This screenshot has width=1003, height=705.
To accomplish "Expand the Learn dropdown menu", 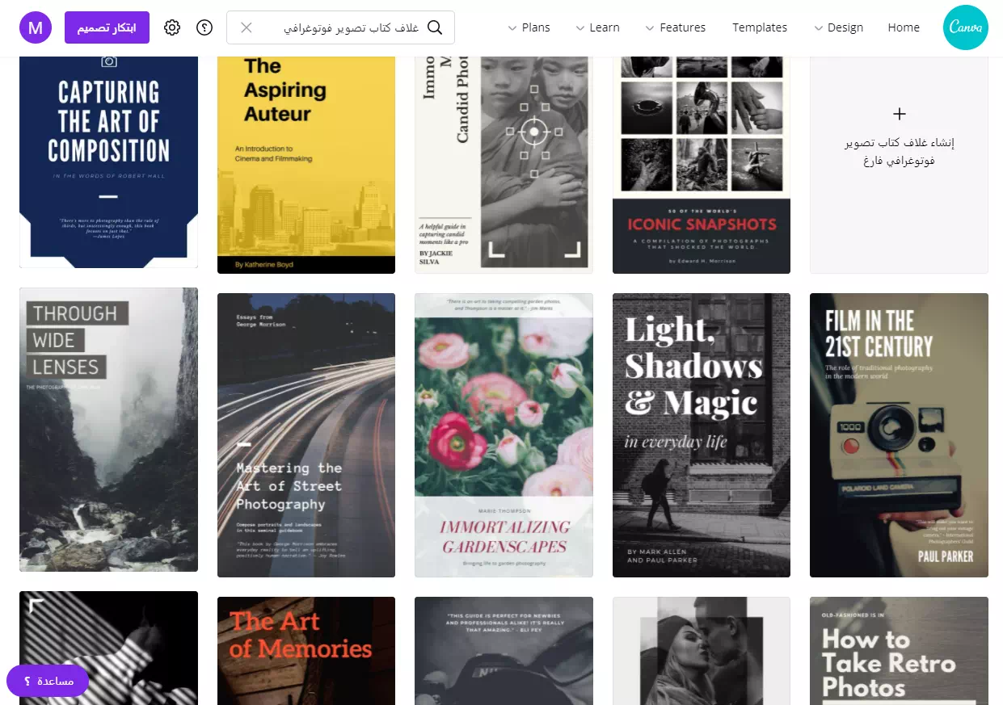I will pos(597,27).
